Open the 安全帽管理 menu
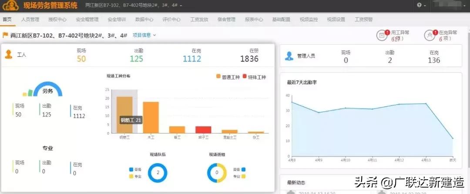 [x=87, y=20]
